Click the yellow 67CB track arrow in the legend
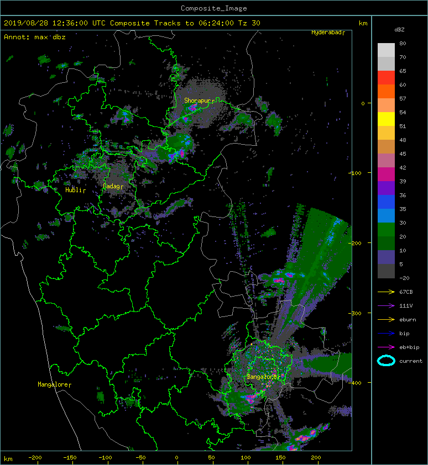 point(386,292)
